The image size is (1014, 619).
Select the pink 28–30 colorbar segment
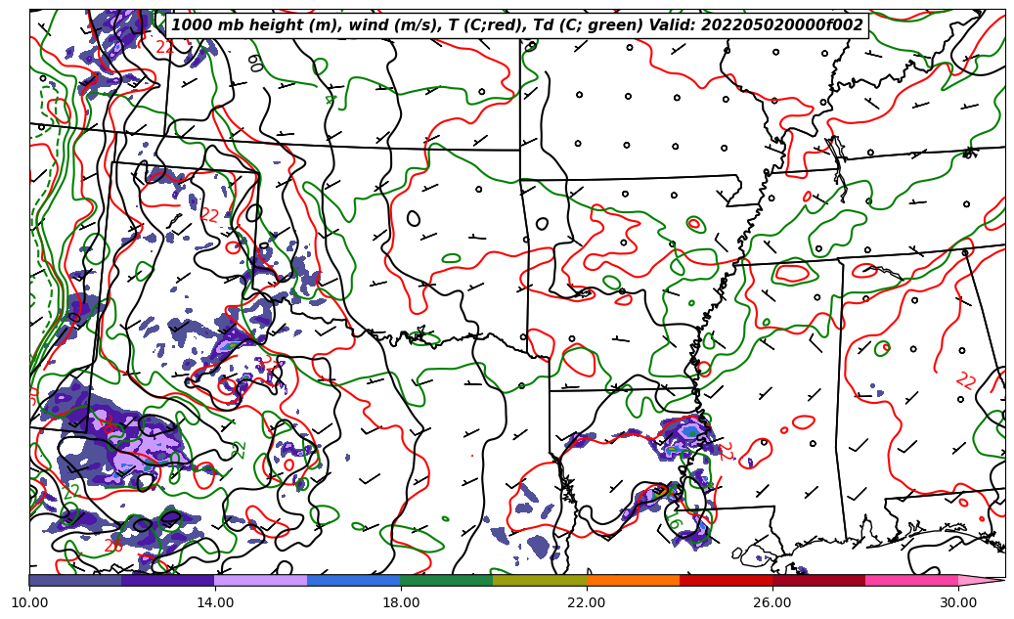[x=911, y=580]
